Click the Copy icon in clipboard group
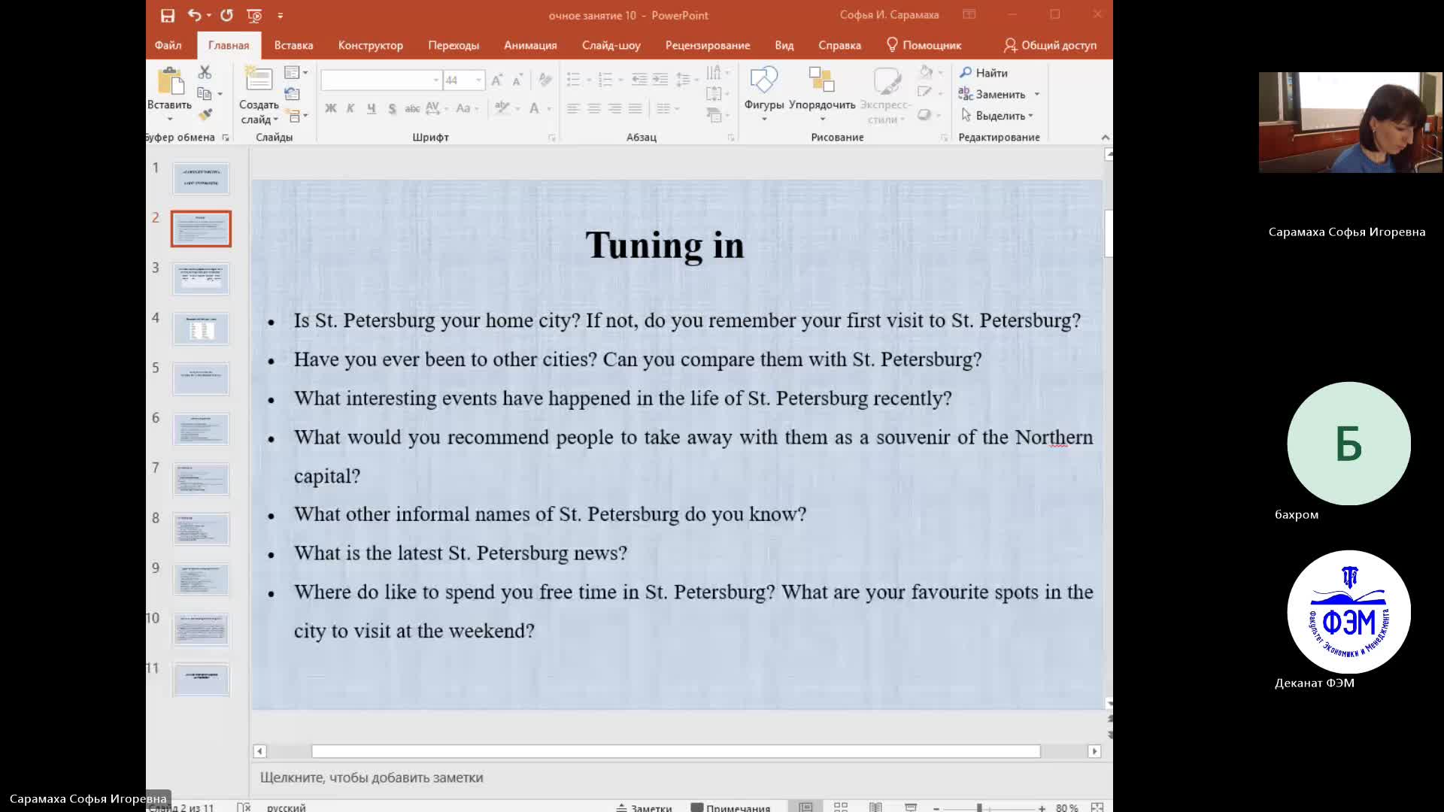This screenshot has width=1444, height=812. point(204,93)
